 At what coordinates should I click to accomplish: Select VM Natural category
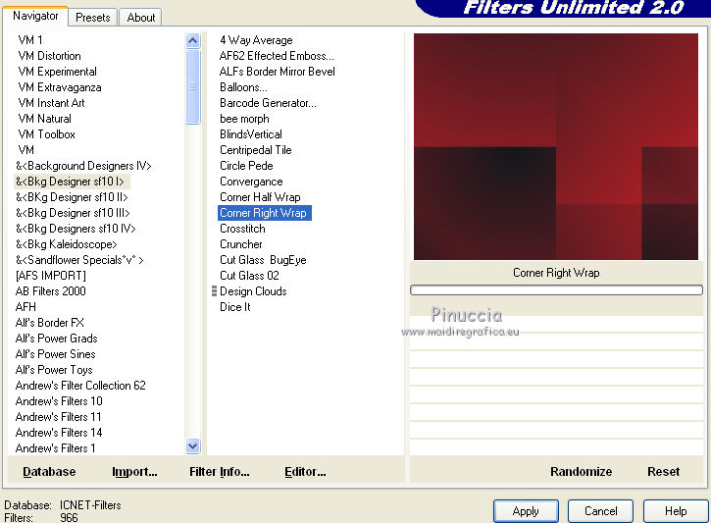pos(44,119)
